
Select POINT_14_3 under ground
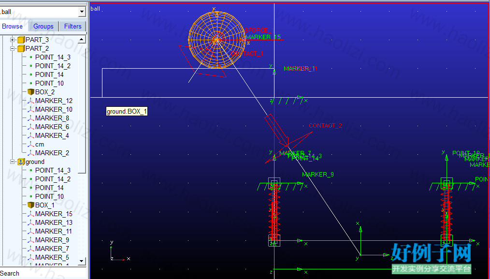[x=53, y=171]
